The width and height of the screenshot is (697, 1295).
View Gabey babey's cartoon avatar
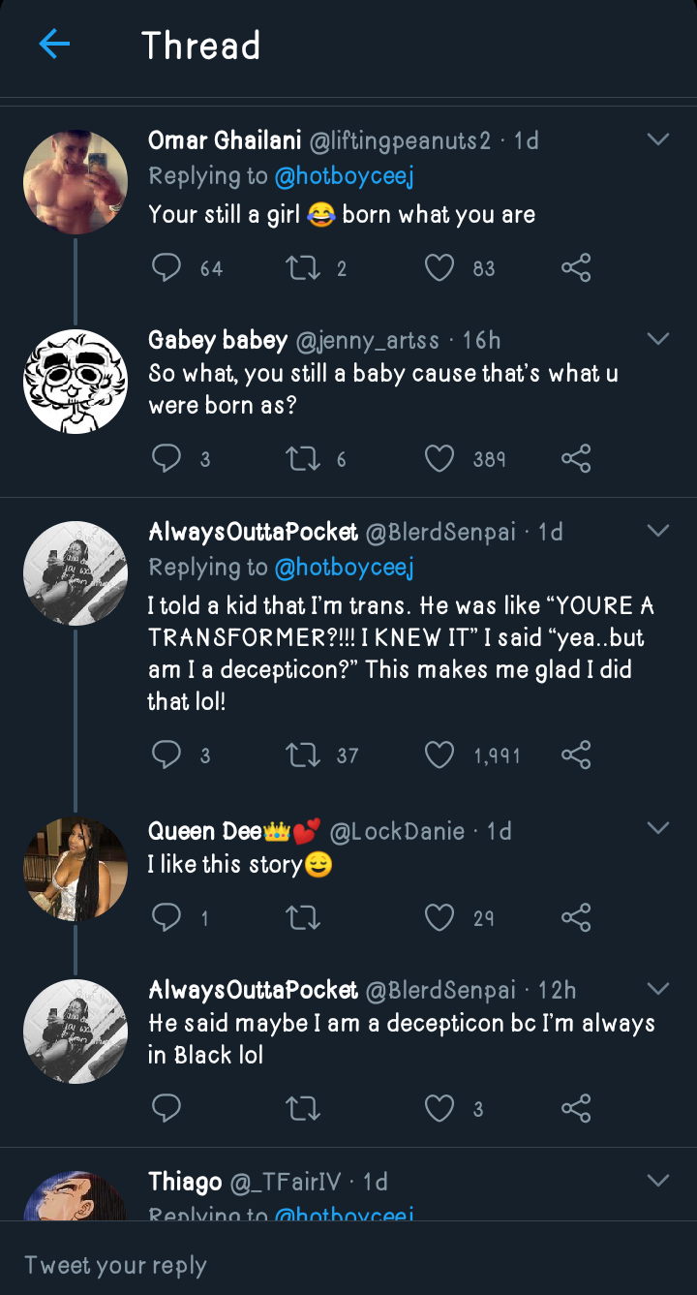point(76,382)
